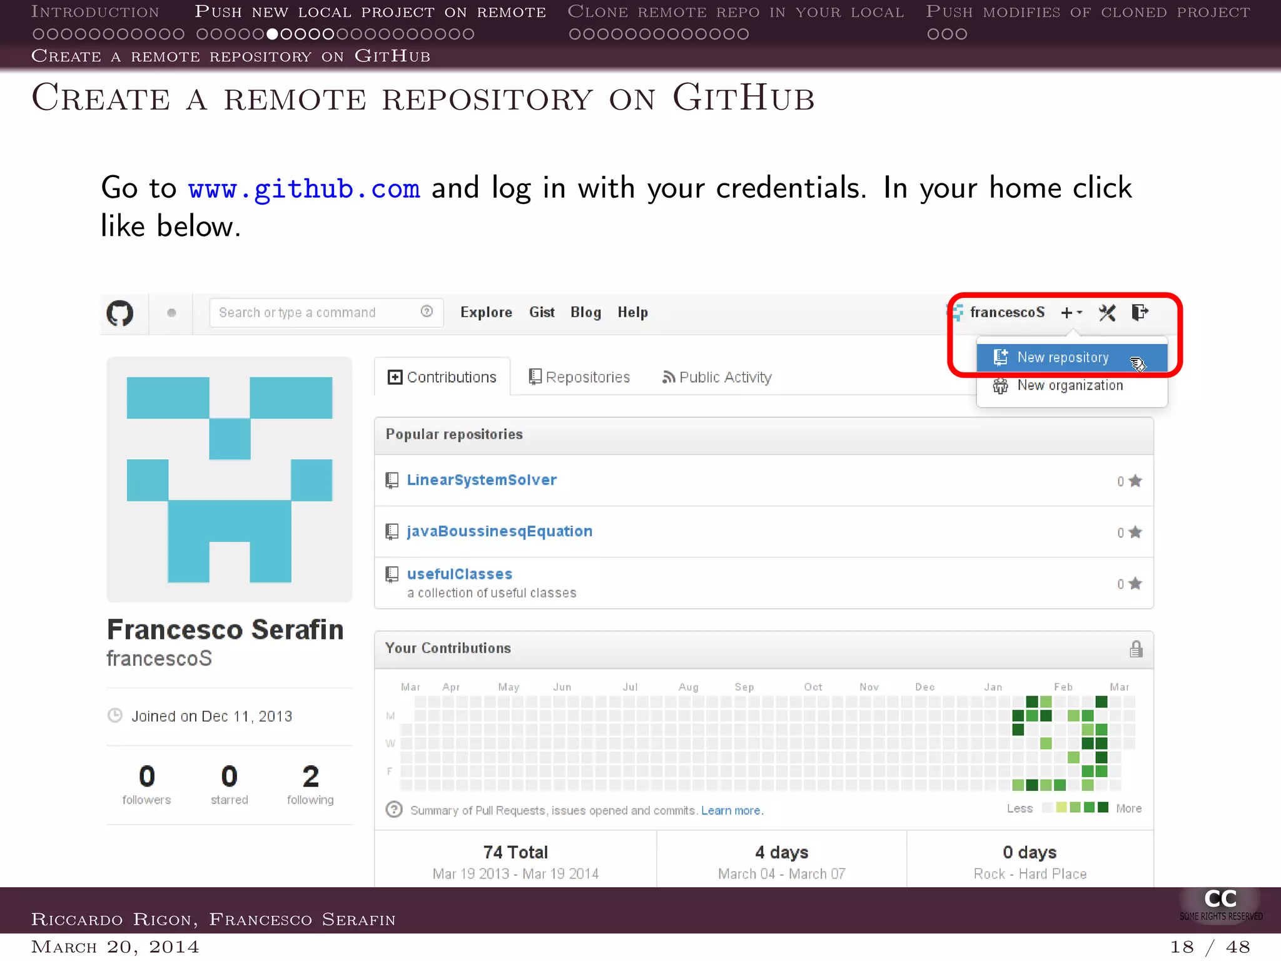
Task: Click the filled current-slide navigation dot
Action: click(272, 34)
